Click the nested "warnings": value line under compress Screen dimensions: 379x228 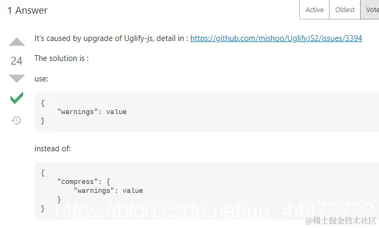(x=108, y=191)
